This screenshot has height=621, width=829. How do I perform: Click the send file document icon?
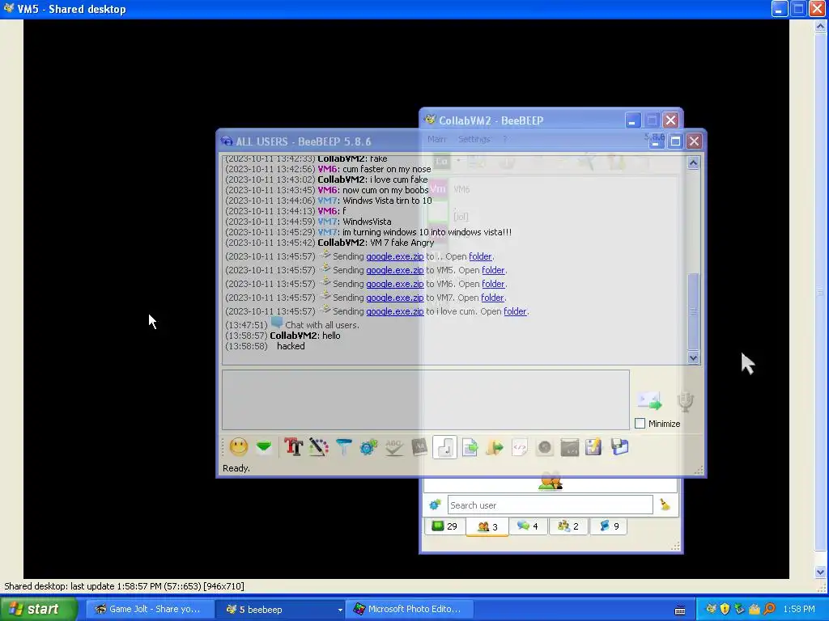pyautogui.click(x=470, y=447)
